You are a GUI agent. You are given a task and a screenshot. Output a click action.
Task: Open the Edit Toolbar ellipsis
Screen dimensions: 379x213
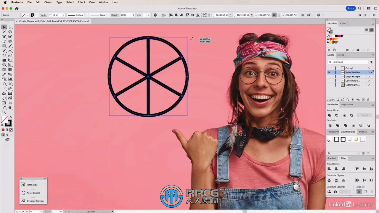7,146
